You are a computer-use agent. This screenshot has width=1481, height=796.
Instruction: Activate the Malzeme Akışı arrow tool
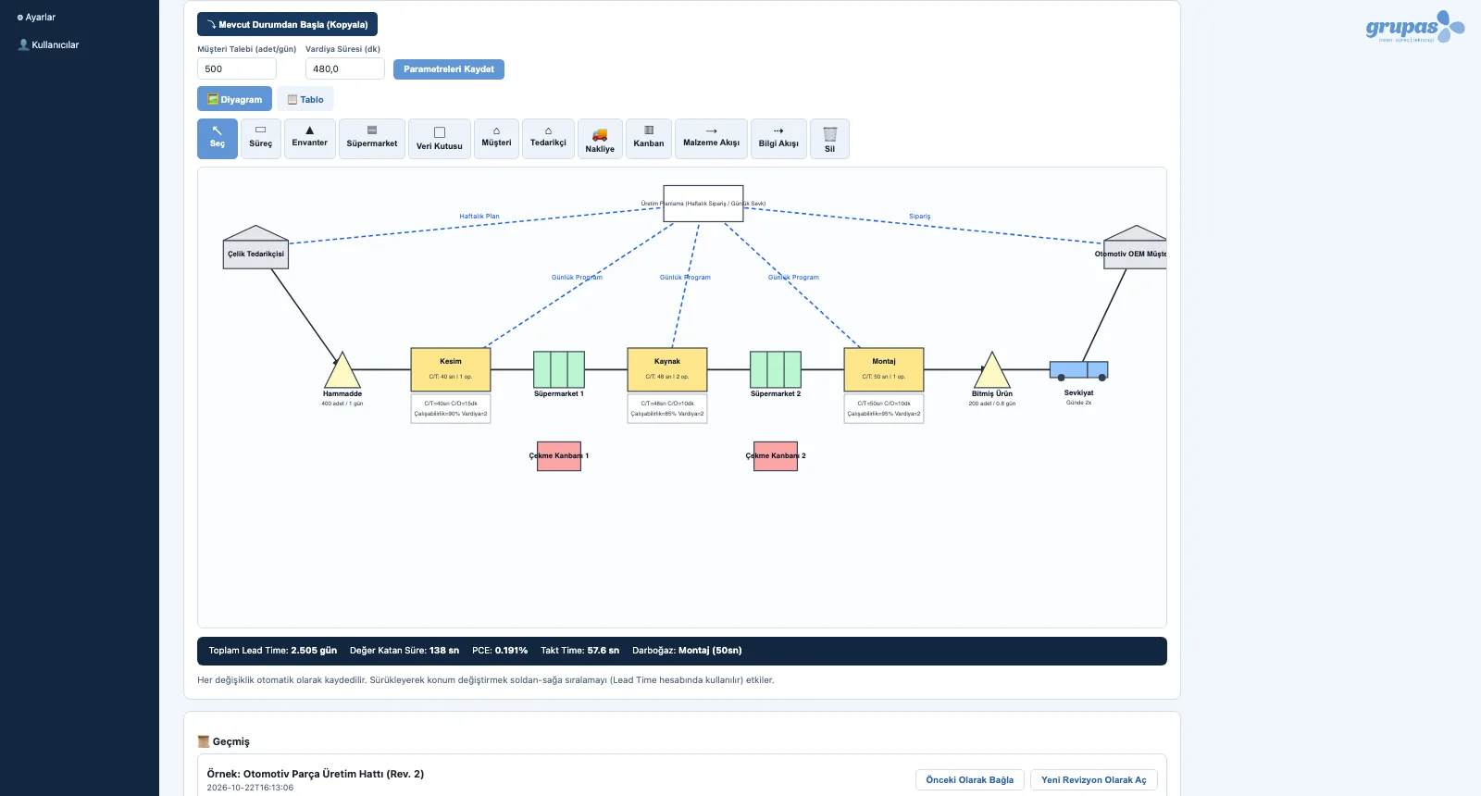(711, 139)
